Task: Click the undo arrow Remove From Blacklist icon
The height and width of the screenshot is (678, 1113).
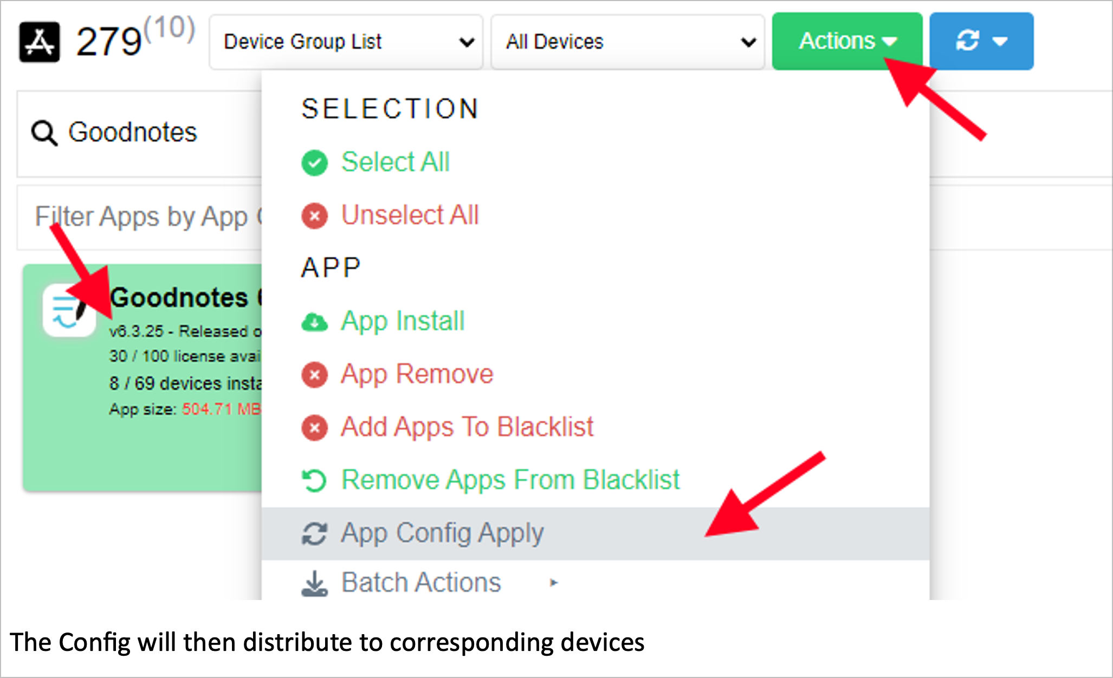Action: pos(315,480)
